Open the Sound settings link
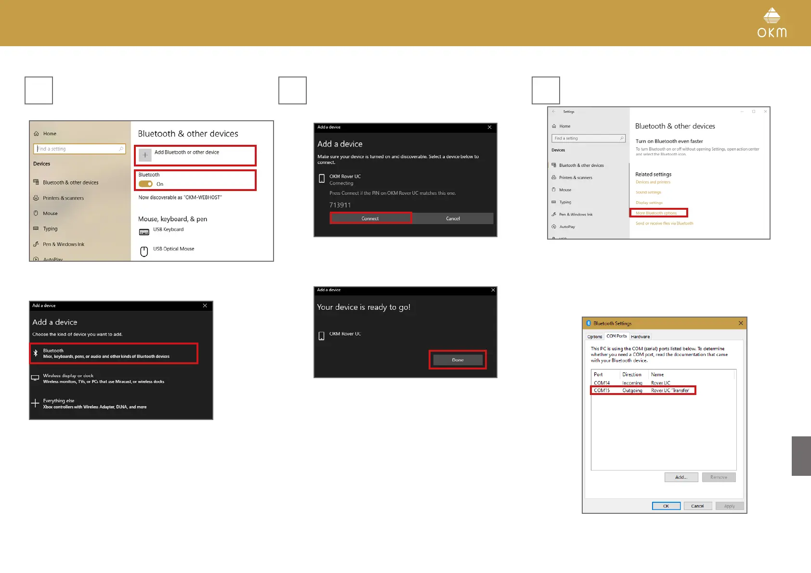The width and height of the screenshot is (811, 573). point(648,192)
